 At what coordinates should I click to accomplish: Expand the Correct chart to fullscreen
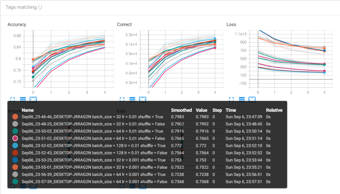point(122,99)
